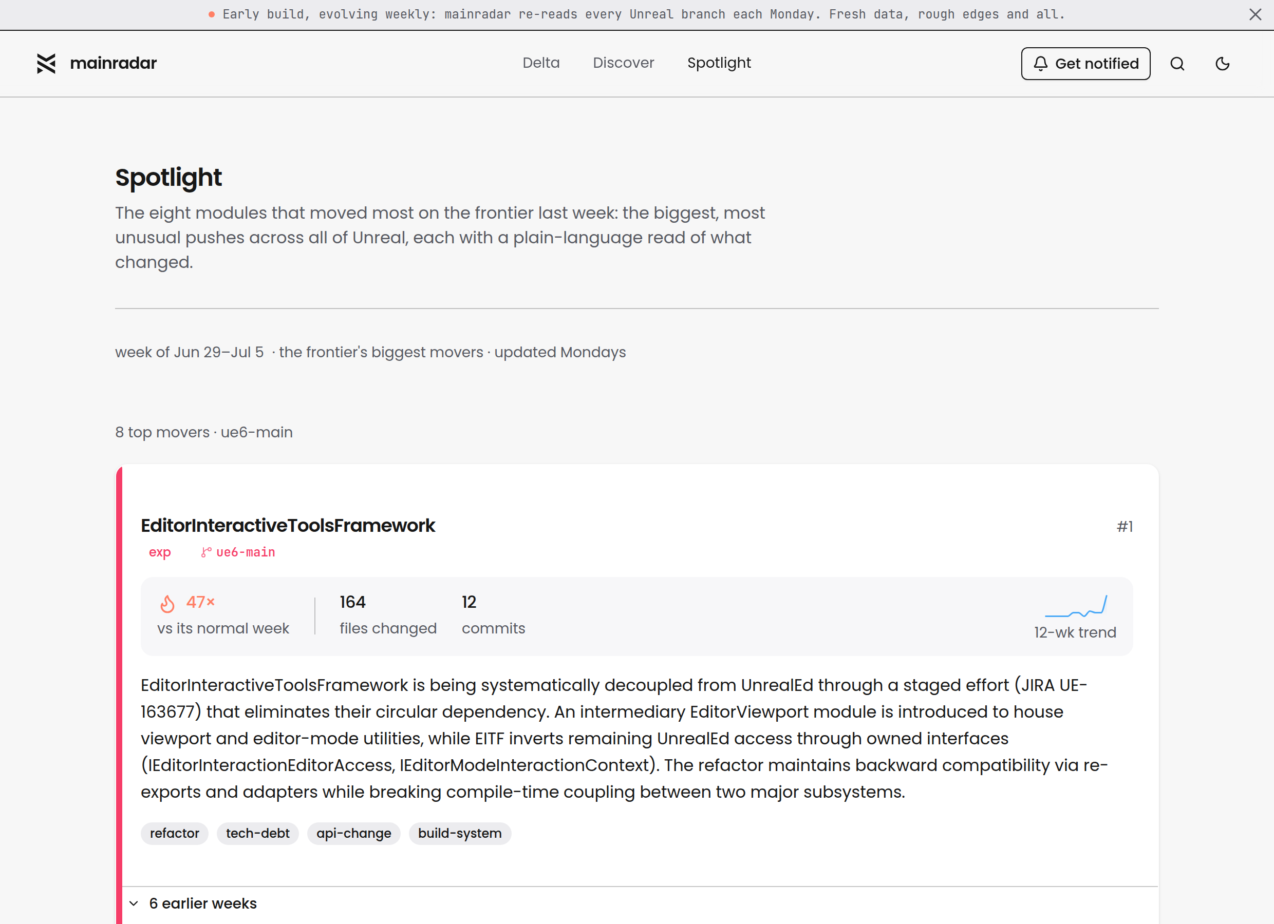The height and width of the screenshot is (924, 1274).
Task: Click the 47× vs its normal week stat
Action: tap(223, 615)
